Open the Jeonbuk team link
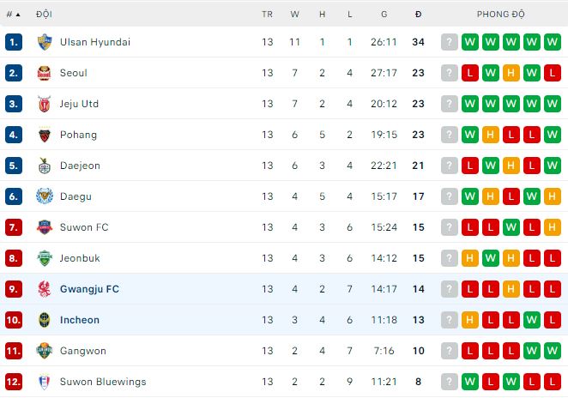The image size is (568, 398). (x=79, y=258)
